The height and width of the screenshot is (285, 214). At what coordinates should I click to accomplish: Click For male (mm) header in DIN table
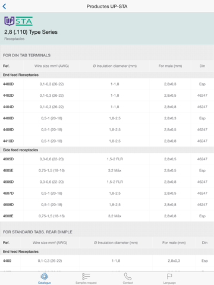click(x=170, y=66)
